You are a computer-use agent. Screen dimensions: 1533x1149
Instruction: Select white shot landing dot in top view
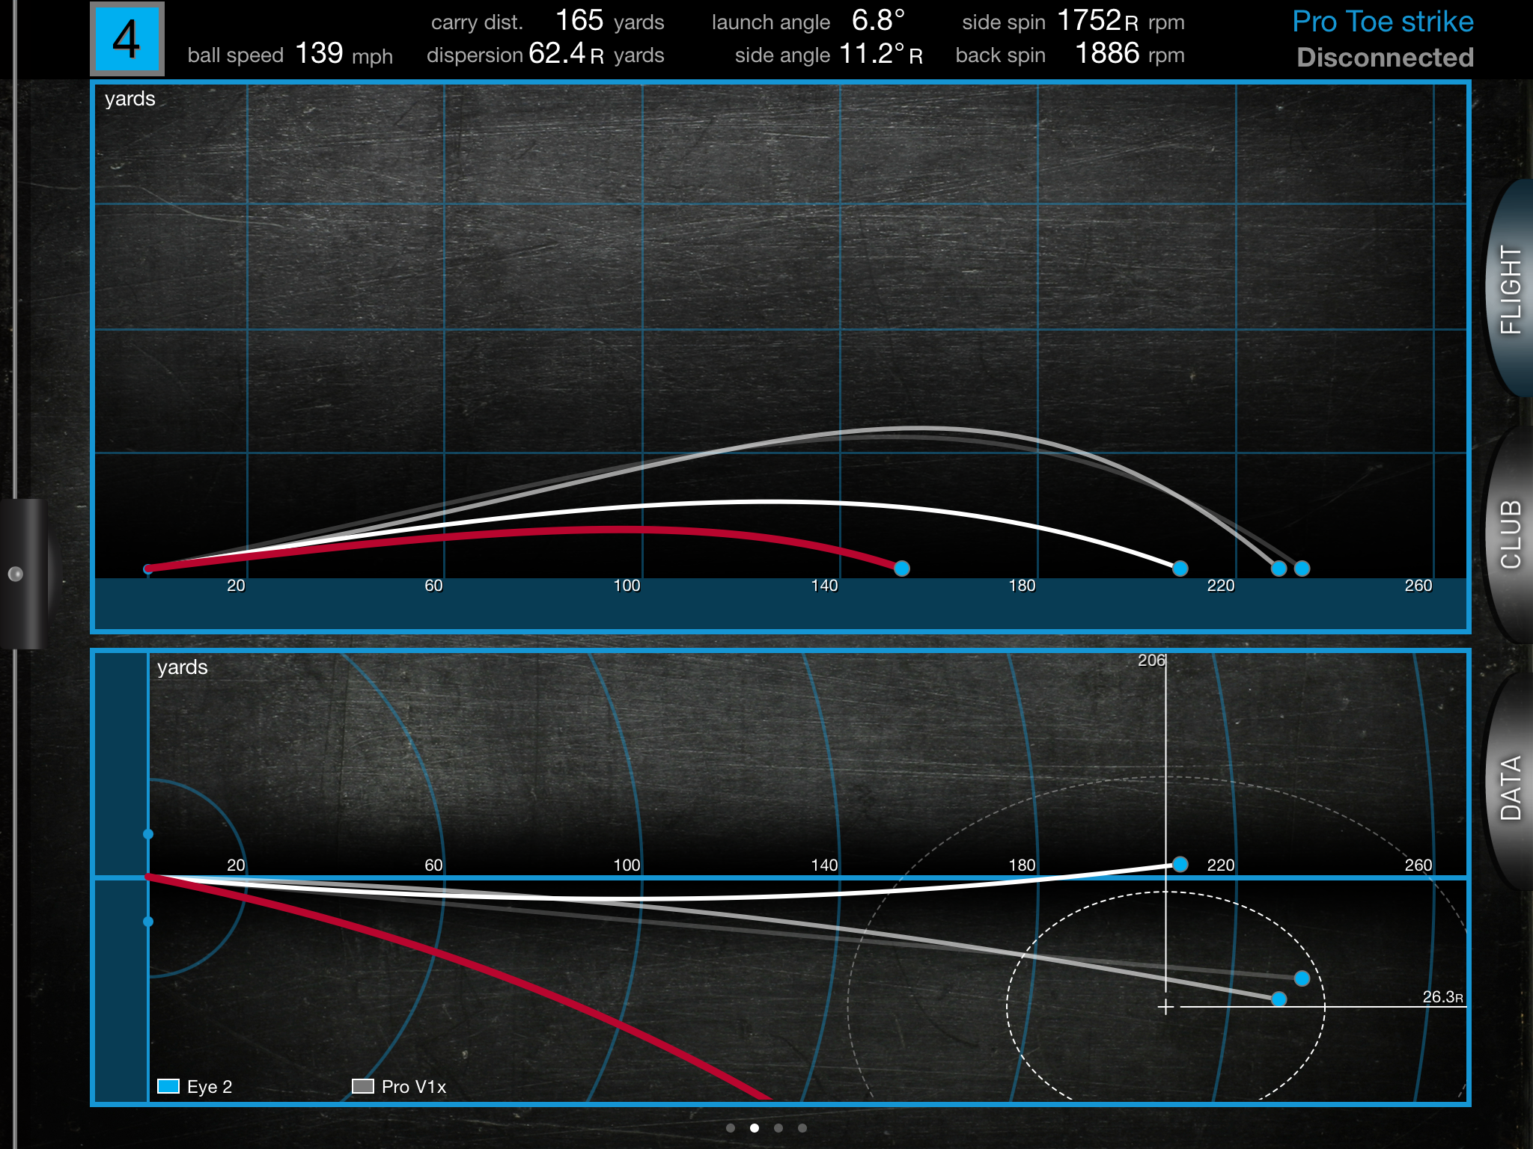click(1180, 865)
